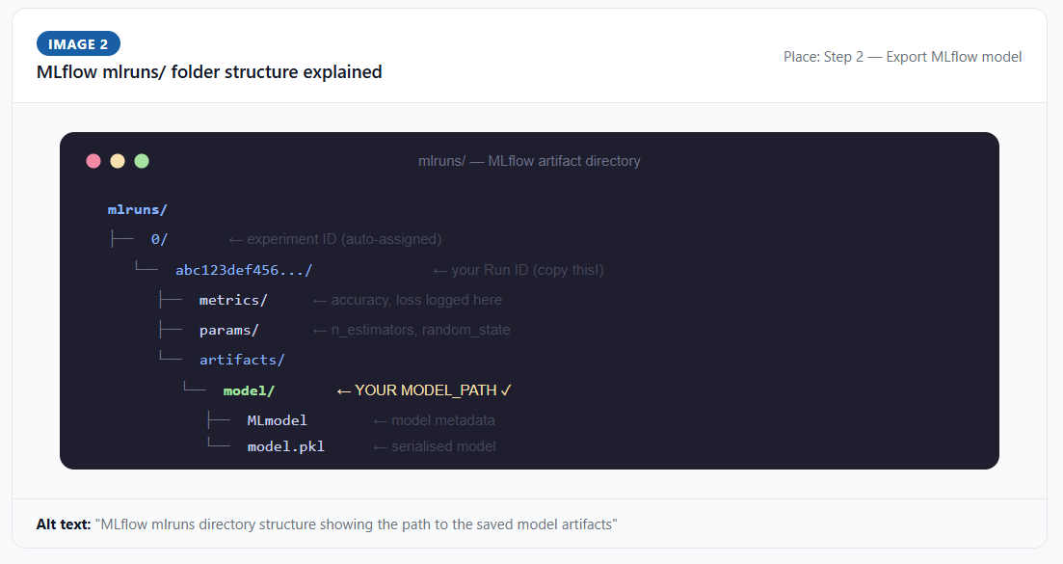1063x564 pixels.
Task: Collapse the abc123def456 run folder
Action: point(243,270)
